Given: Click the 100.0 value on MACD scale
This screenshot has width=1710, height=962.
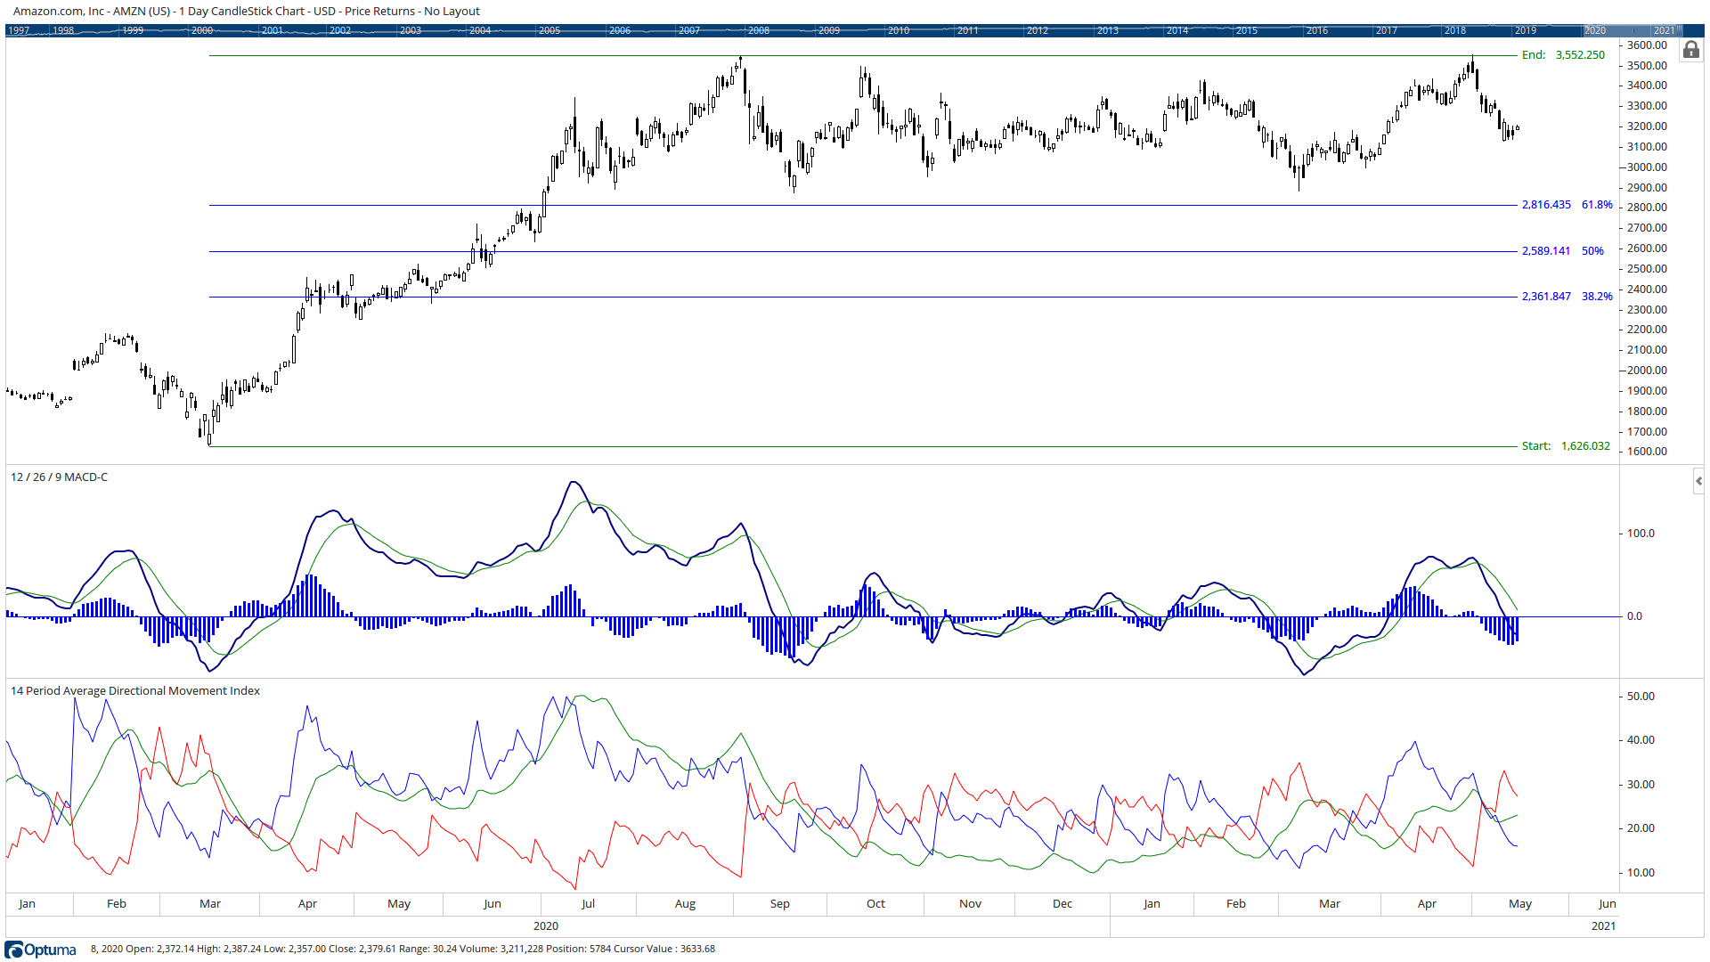Looking at the screenshot, I should tap(1641, 534).
